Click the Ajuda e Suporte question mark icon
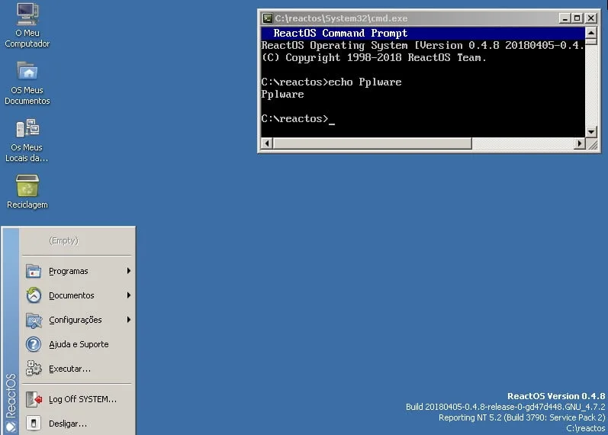608x435 pixels. [34, 344]
